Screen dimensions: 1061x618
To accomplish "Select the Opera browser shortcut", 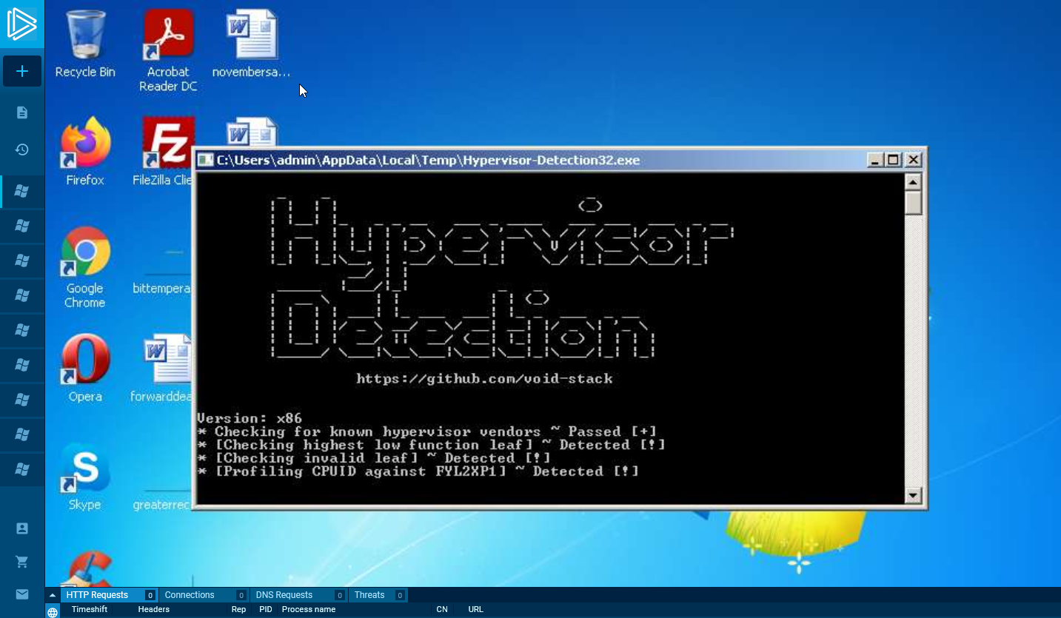I will (x=85, y=368).
